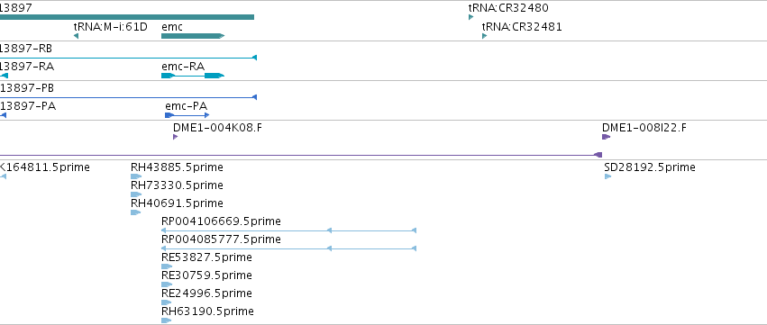Click the emc-RA transcript glyph
The image size is (767, 325).
pos(193,76)
